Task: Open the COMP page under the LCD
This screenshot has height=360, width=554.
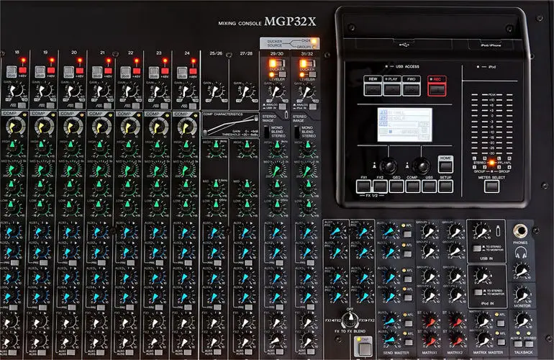Action: [412, 186]
